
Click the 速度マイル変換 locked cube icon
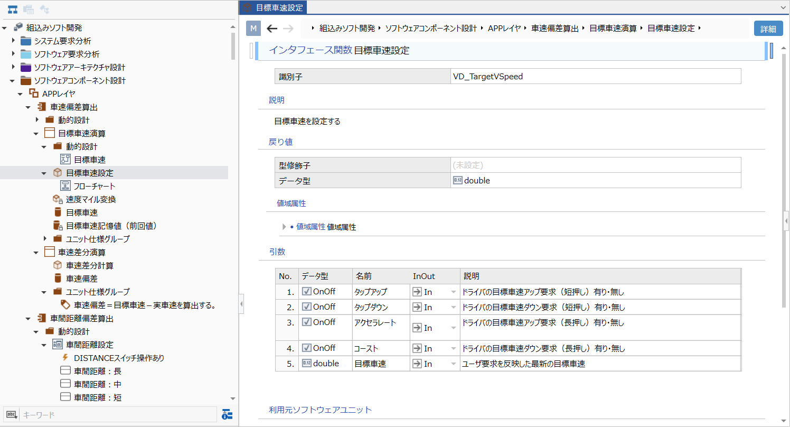tap(58, 199)
